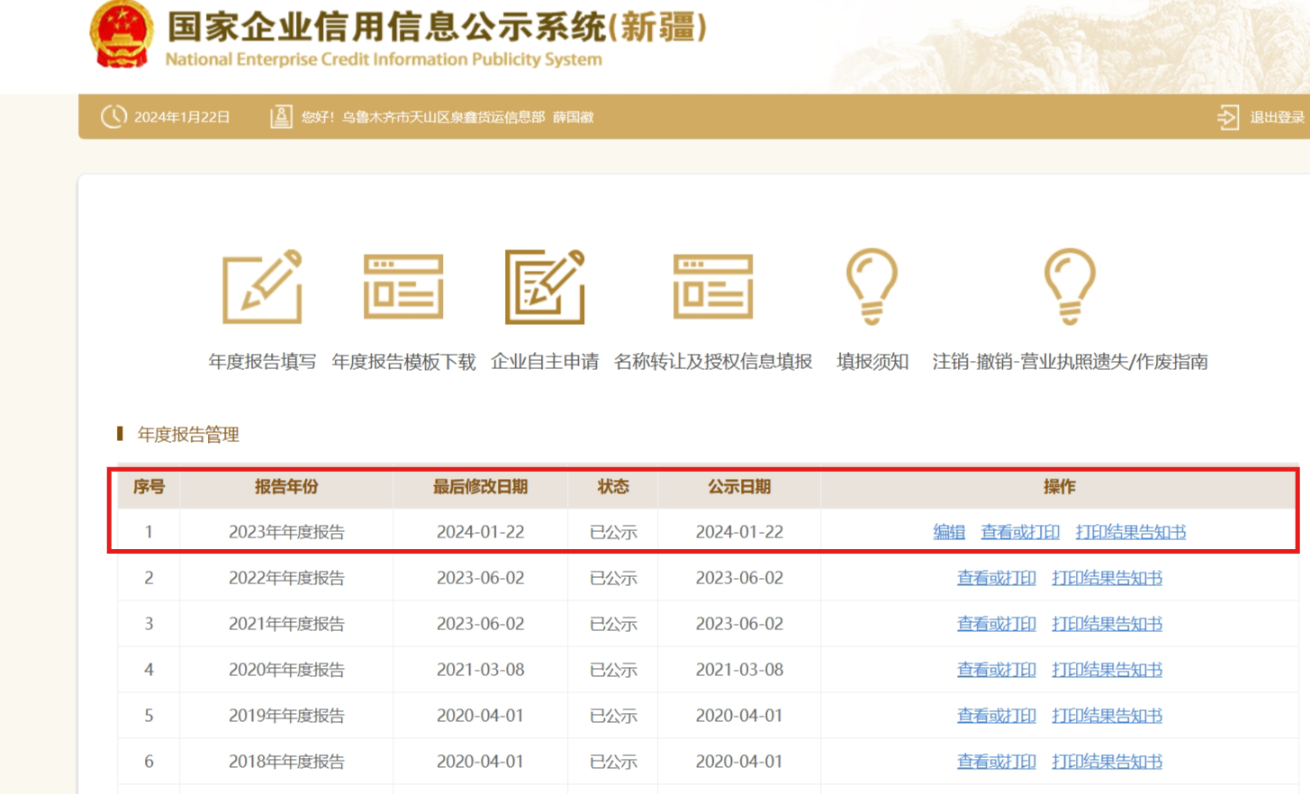
Task: Open the 注销-撤销-营业执照遗失/作废指南 lightbulb icon
Action: [x=1070, y=286]
